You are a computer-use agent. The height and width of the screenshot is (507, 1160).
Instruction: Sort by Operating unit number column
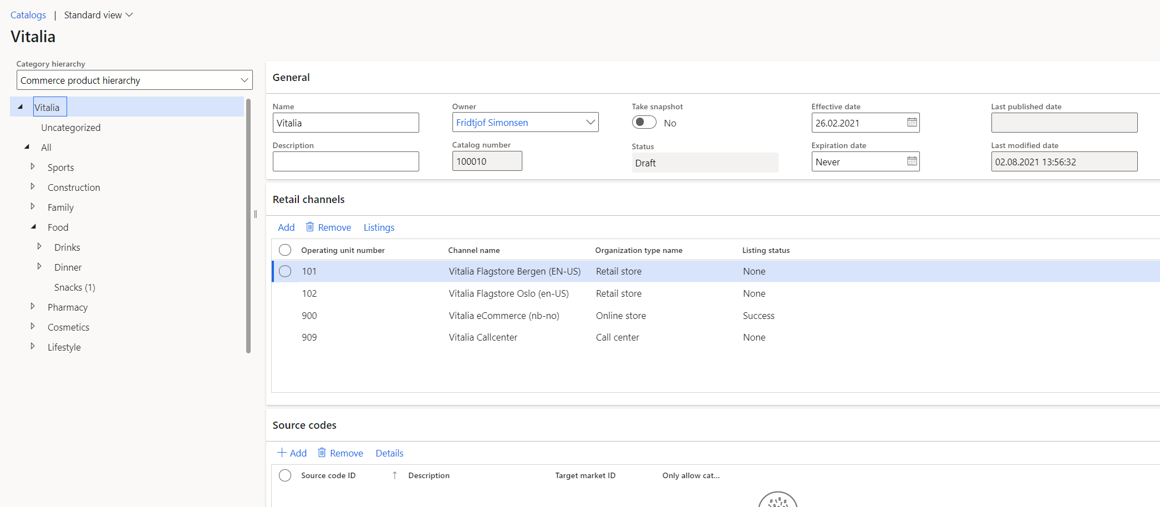[343, 250]
